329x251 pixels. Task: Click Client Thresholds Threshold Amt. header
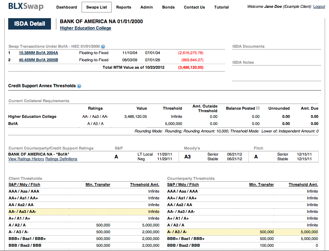(145, 184)
